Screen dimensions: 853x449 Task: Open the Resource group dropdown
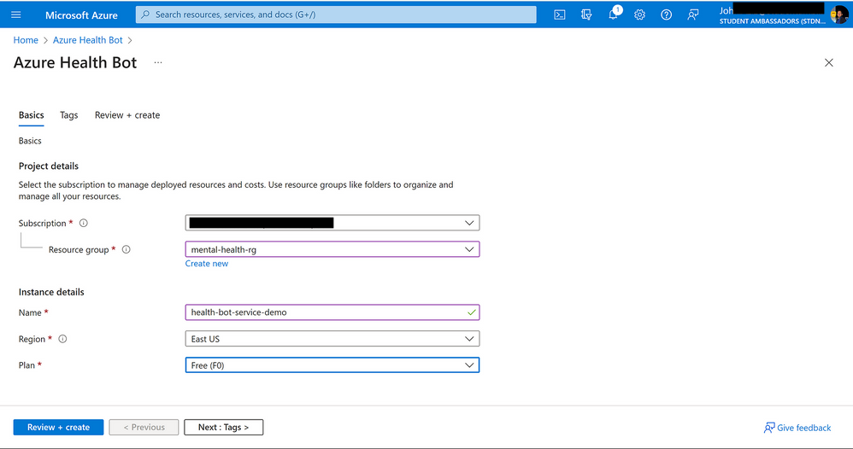332,249
